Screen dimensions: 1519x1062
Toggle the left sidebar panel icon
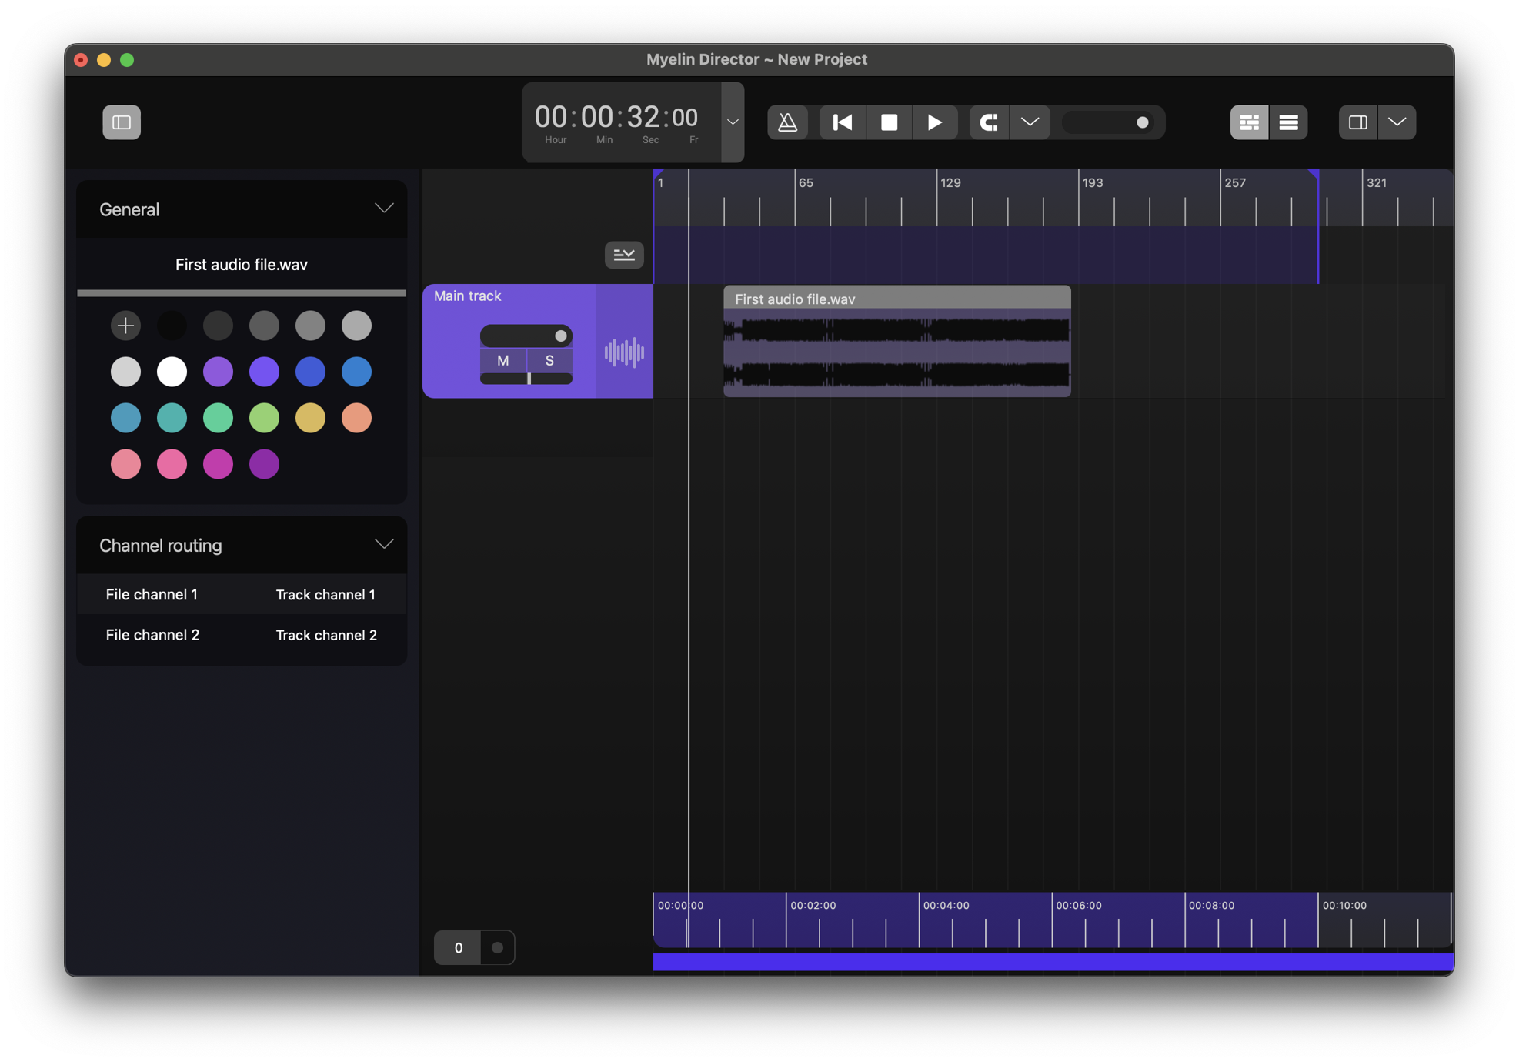point(122,122)
